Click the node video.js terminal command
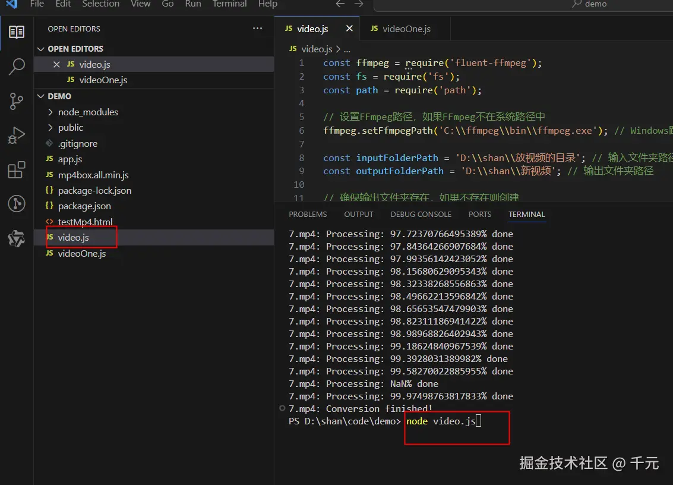 tap(441, 421)
